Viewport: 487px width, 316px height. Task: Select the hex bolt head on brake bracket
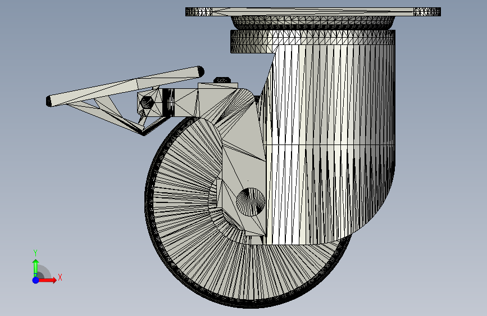147,102
